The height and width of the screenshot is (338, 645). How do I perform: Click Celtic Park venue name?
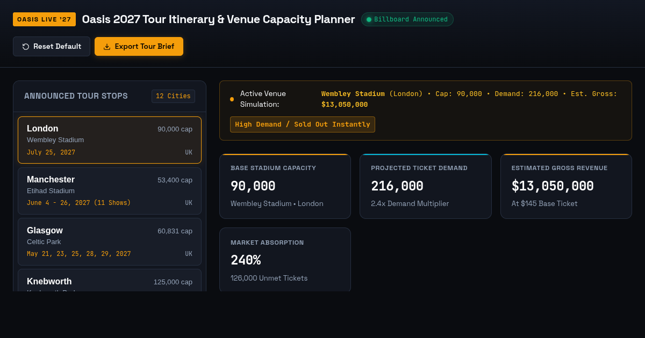coord(44,241)
